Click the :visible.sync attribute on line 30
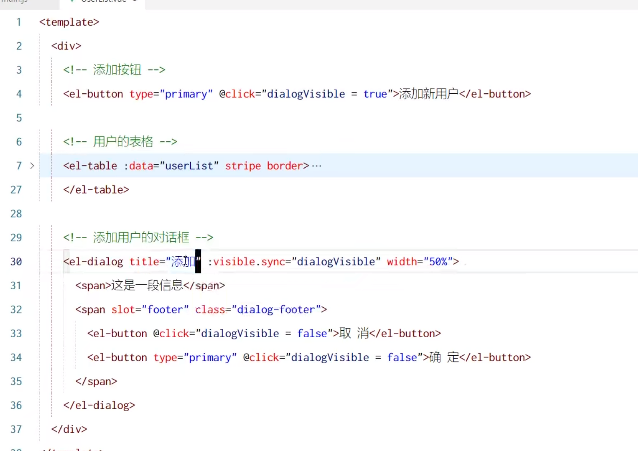This screenshot has width=638, height=451. tap(247, 262)
